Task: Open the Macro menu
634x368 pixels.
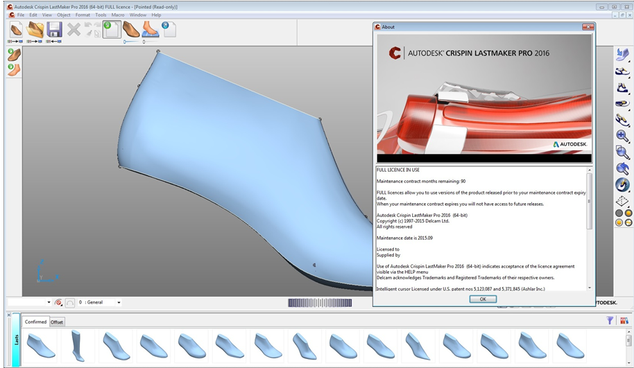Action: click(118, 15)
